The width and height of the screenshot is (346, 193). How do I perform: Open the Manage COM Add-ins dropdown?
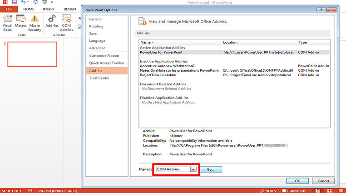click(x=193, y=169)
